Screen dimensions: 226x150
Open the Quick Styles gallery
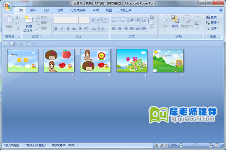coord(187,23)
